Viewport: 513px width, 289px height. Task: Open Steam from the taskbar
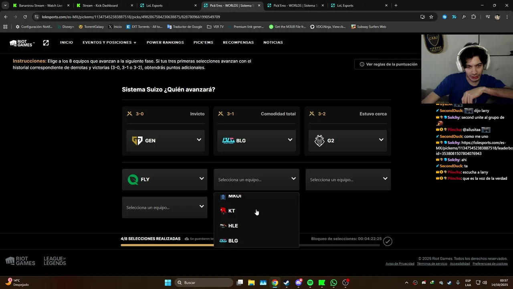pyautogui.click(x=287, y=283)
